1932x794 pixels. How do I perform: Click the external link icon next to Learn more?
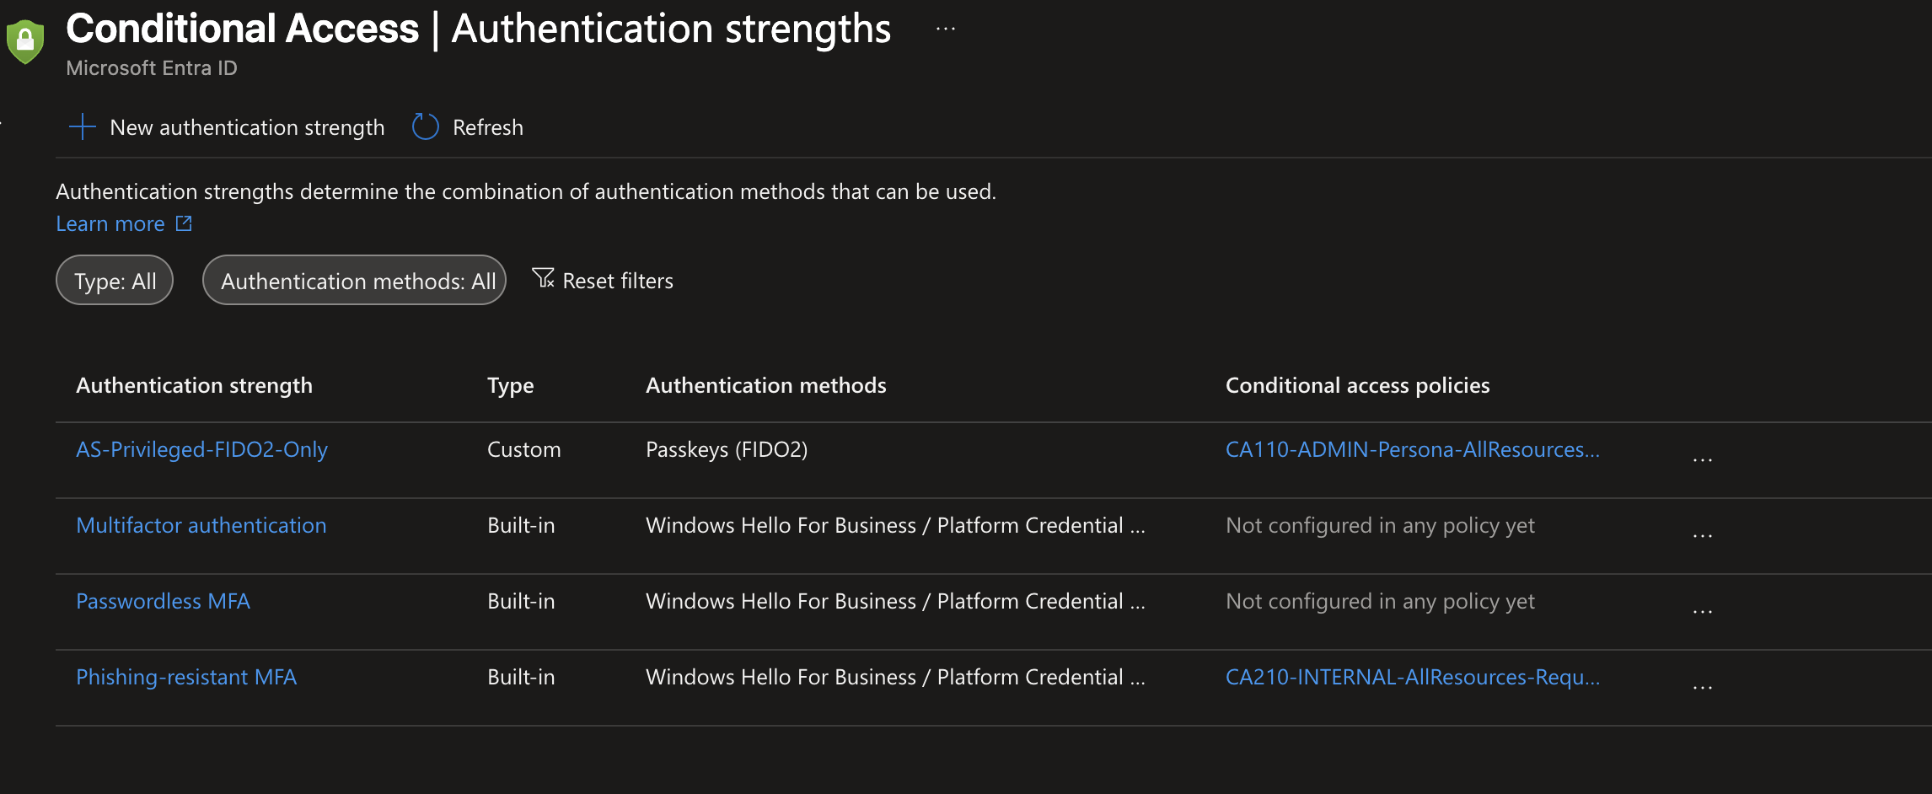pyautogui.click(x=184, y=223)
